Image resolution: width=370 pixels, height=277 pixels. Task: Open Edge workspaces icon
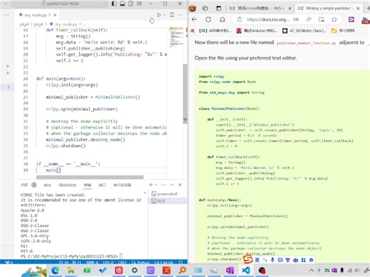tap(205, 9)
